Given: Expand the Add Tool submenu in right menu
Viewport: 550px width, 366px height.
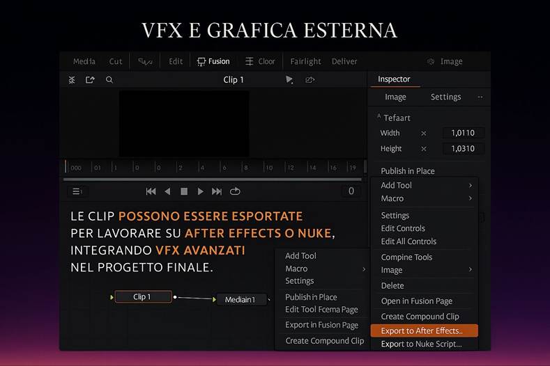Looking at the screenshot, I should pos(426,185).
